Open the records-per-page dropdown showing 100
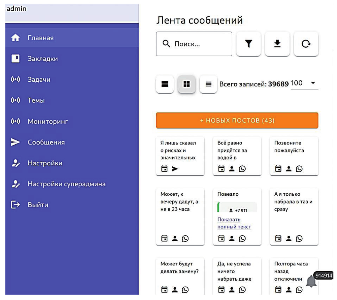Image resolution: width=337 pixels, height=300 pixels. click(304, 83)
